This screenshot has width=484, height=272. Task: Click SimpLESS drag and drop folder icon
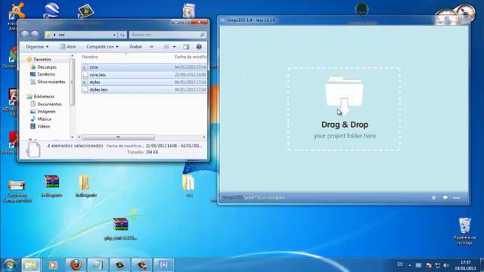tap(344, 96)
